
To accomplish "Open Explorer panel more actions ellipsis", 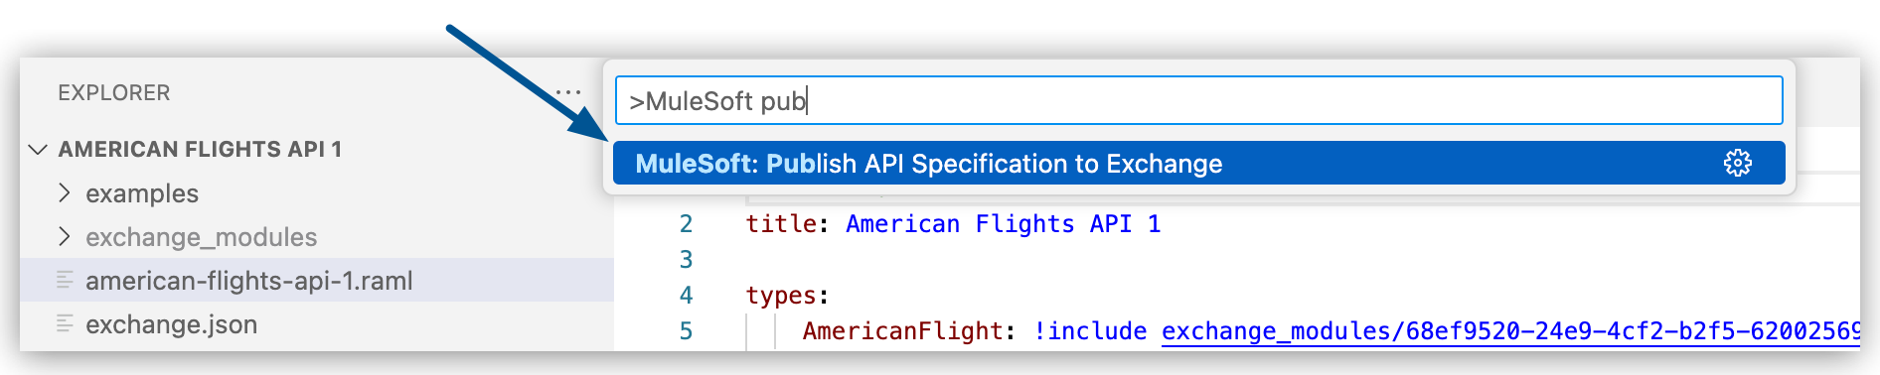I will click(568, 93).
